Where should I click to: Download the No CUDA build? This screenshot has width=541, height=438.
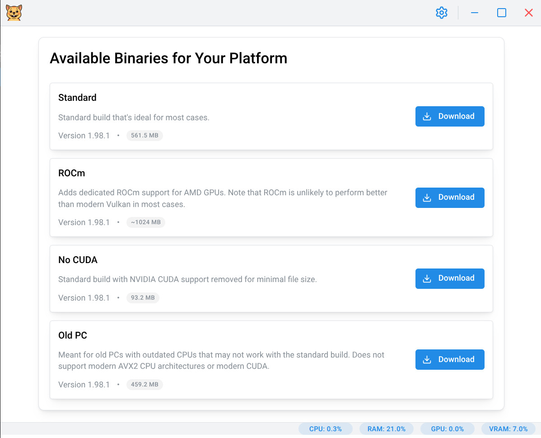click(x=450, y=278)
